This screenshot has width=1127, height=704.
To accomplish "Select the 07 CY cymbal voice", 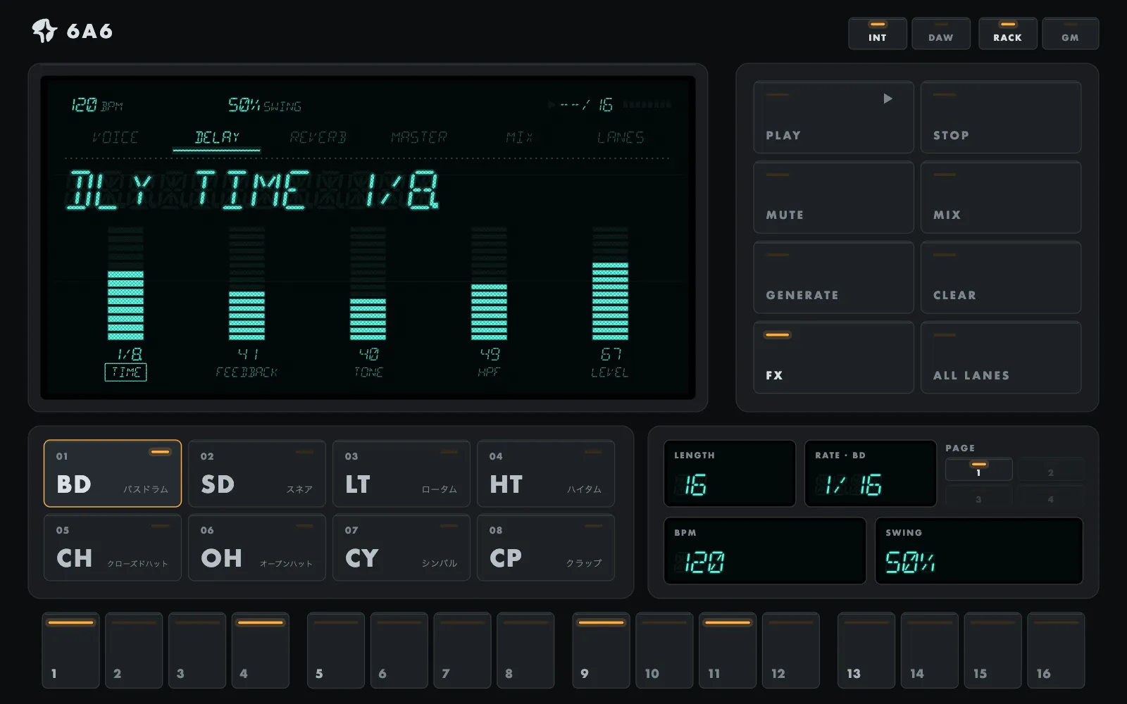I will tap(401, 548).
